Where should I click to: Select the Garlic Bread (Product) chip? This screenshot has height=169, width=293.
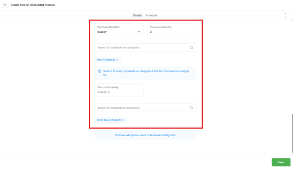pos(109,120)
